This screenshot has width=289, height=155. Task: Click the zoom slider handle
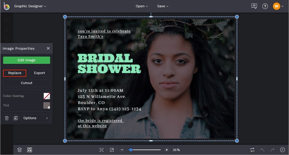click(x=131, y=150)
